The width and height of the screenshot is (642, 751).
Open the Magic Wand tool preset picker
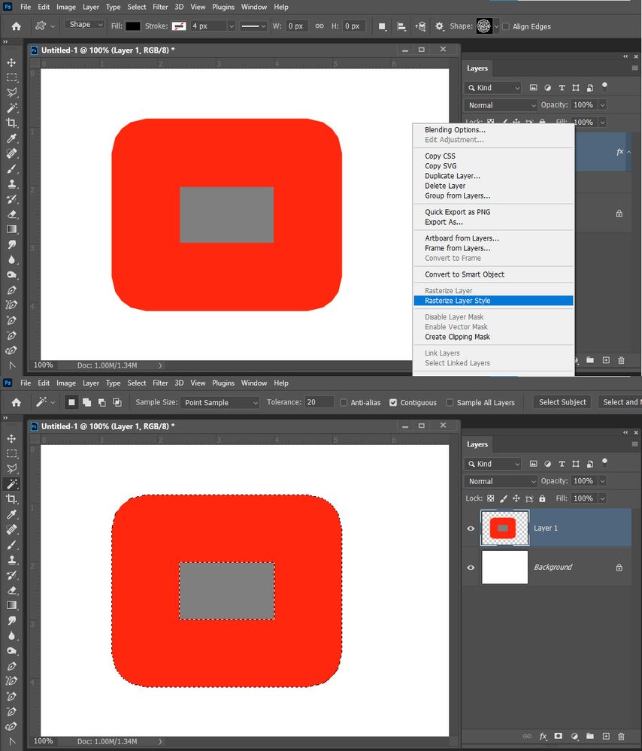click(x=45, y=402)
